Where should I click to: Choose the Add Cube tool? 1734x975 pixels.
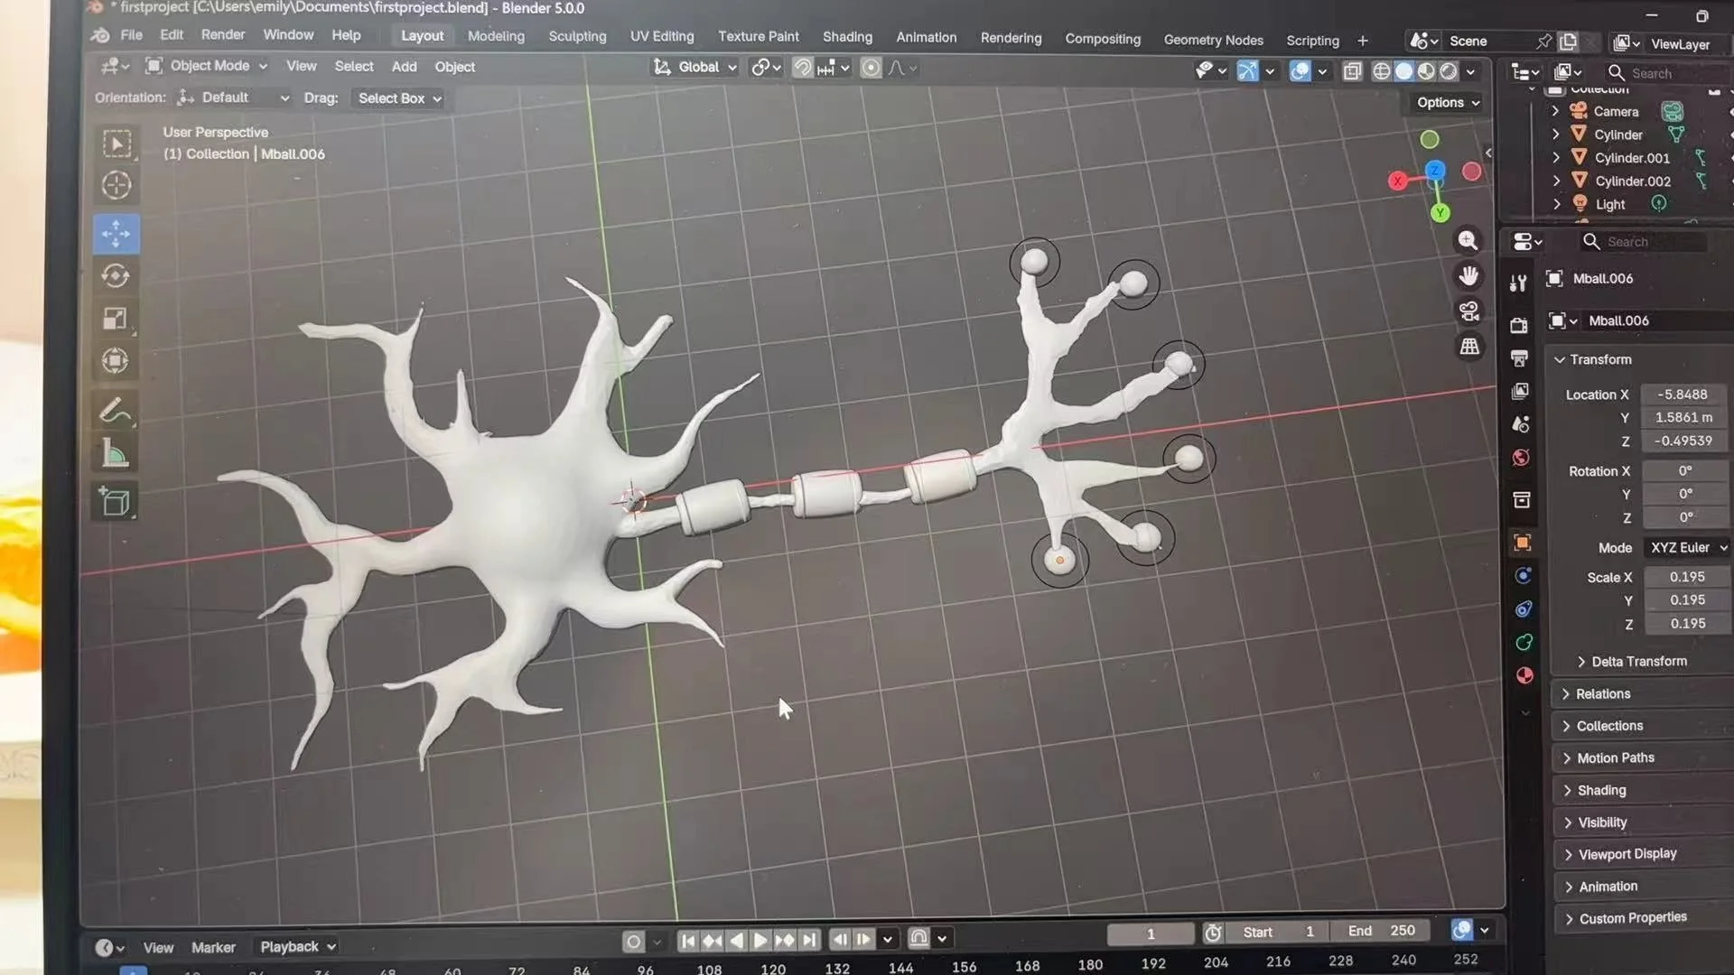(117, 502)
